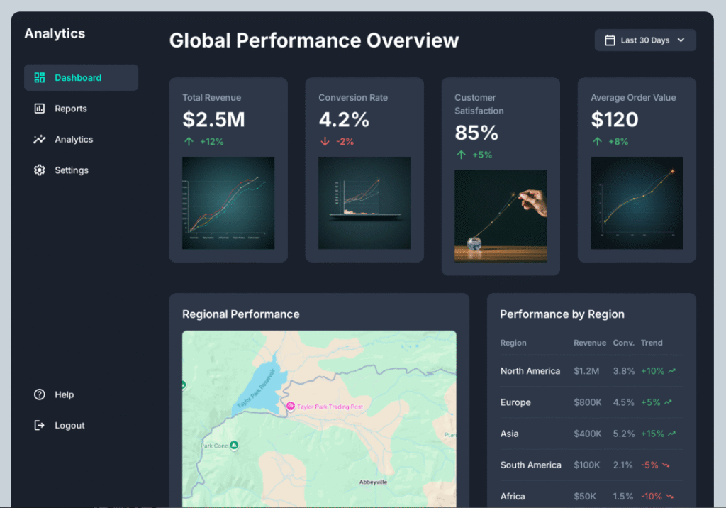Open the Reports menu item
The width and height of the screenshot is (726, 508).
pos(71,109)
